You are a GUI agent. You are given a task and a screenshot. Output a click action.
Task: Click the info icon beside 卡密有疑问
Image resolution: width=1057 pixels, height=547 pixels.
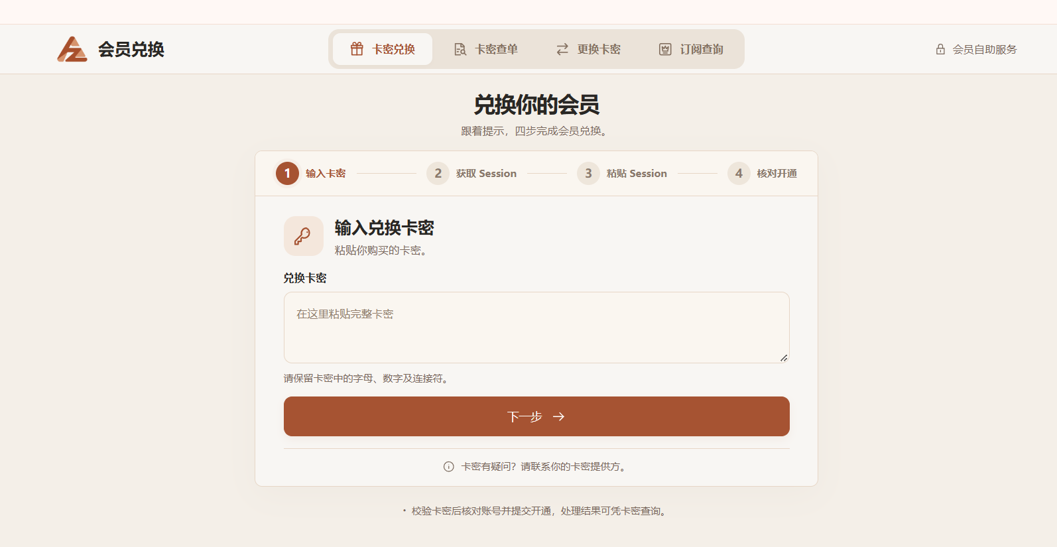tap(449, 467)
